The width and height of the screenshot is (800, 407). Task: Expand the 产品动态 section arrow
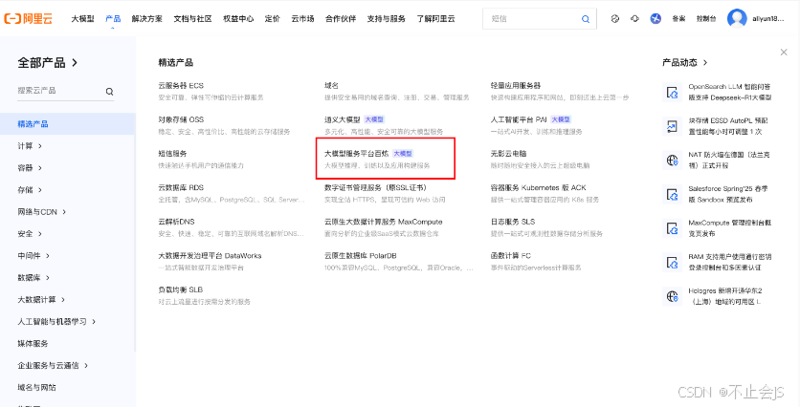click(705, 63)
